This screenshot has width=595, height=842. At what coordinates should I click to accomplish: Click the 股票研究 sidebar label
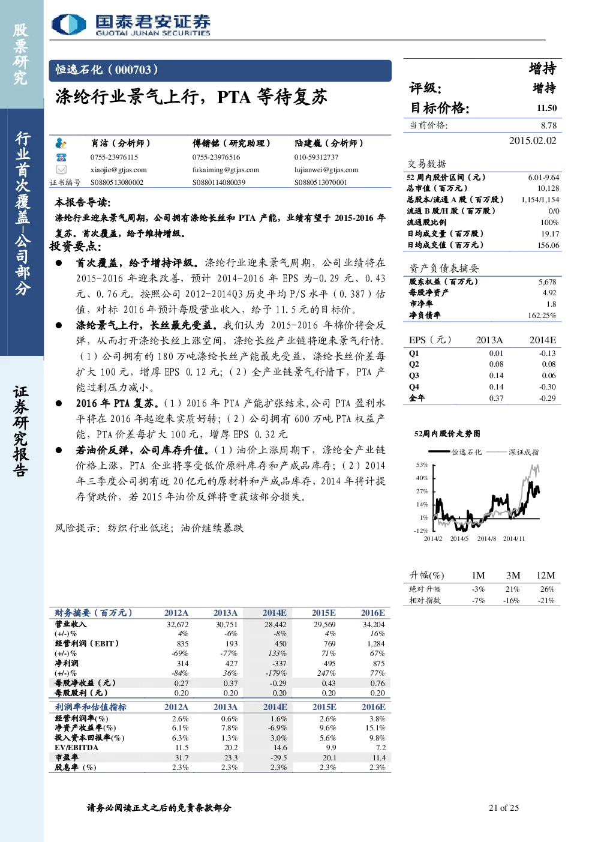(21, 54)
